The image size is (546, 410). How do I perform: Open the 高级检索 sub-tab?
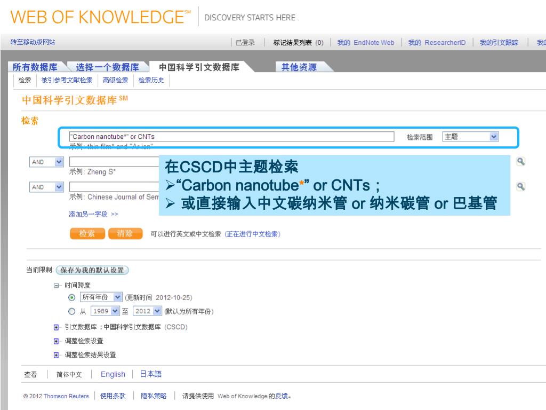click(115, 80)
